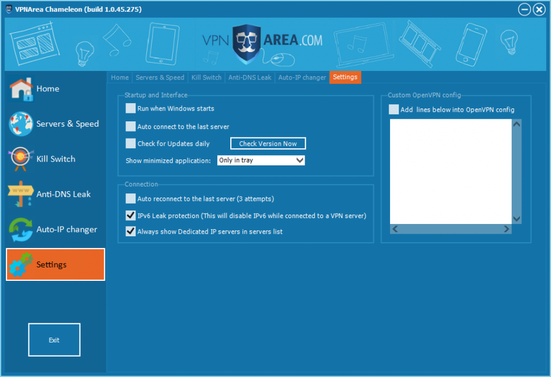Screen dimensions: 551x377
Task: Click inside the custom OpenVPN config text area
Action: [x=451, y=171]
